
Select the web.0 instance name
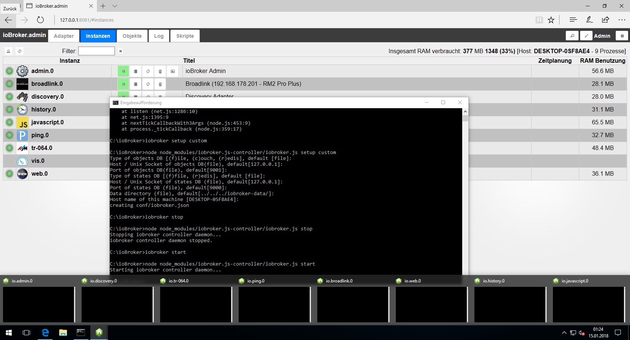tap(39, 173)
